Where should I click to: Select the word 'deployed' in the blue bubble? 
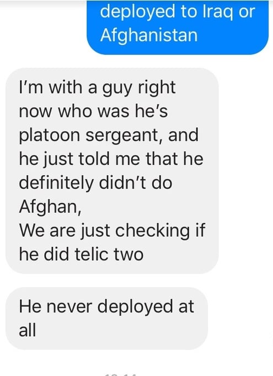coord(138,12)
